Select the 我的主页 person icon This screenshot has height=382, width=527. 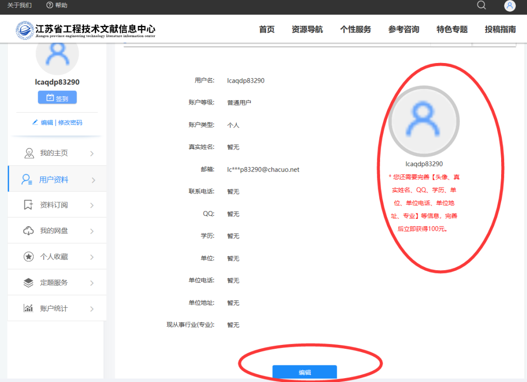[28, 152]
